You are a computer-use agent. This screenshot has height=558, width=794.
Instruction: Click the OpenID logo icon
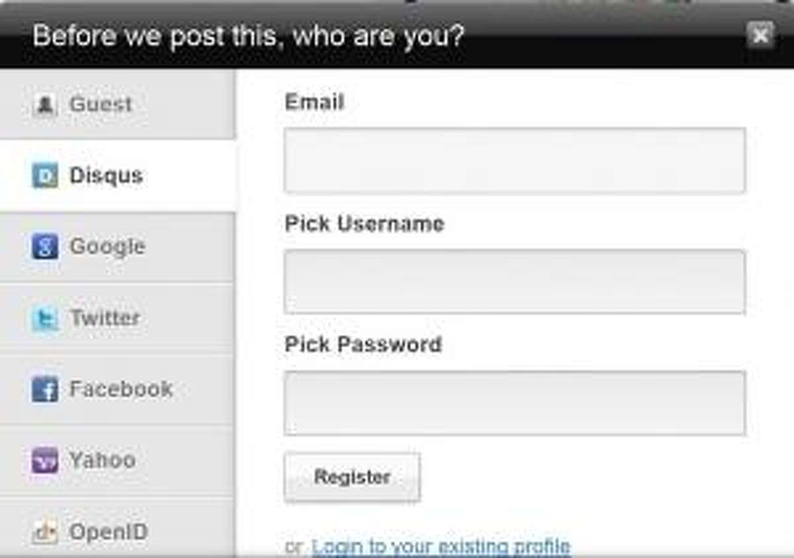click(44, 532)
